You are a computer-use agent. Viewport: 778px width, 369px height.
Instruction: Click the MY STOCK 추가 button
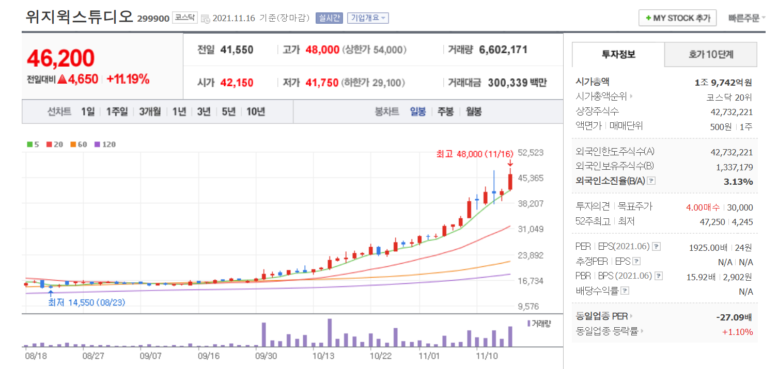coord(678,18)
